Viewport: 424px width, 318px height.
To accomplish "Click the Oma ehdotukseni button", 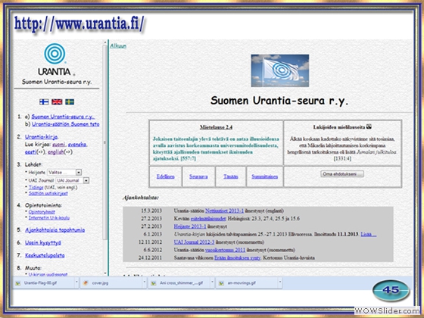I will pyautogui.click(x=342, y=174).
